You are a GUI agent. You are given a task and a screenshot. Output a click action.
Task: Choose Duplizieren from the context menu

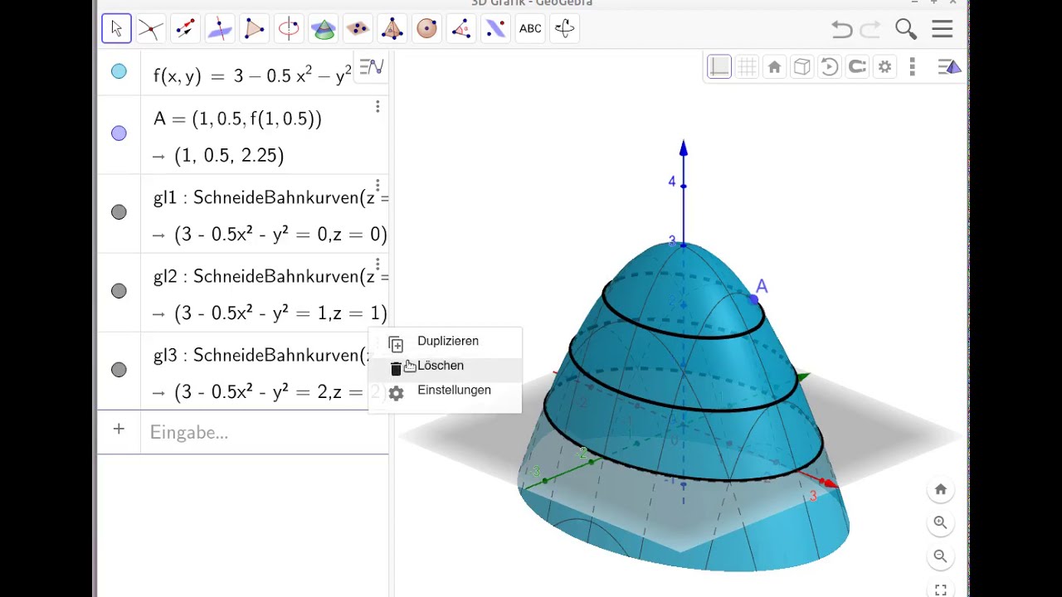[446, 342]
